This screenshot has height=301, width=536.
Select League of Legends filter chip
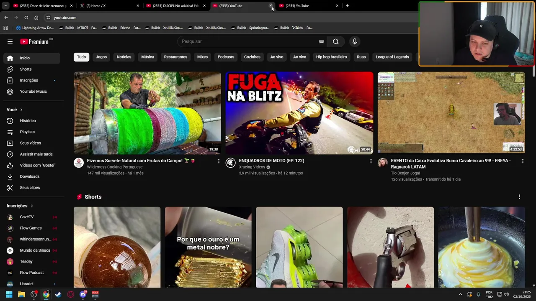tap(392, 57)
